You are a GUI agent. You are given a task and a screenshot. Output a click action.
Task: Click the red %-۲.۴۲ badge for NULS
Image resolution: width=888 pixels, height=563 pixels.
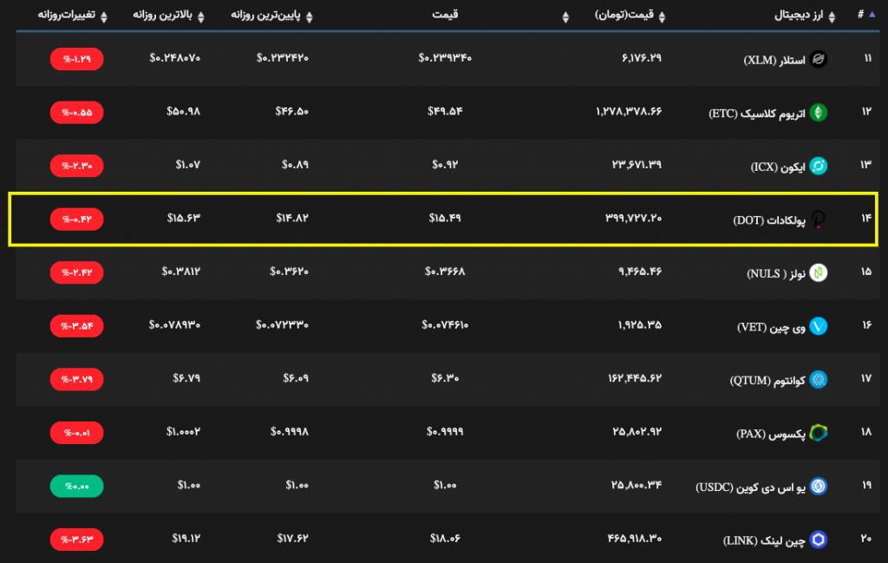coord(76,272)
